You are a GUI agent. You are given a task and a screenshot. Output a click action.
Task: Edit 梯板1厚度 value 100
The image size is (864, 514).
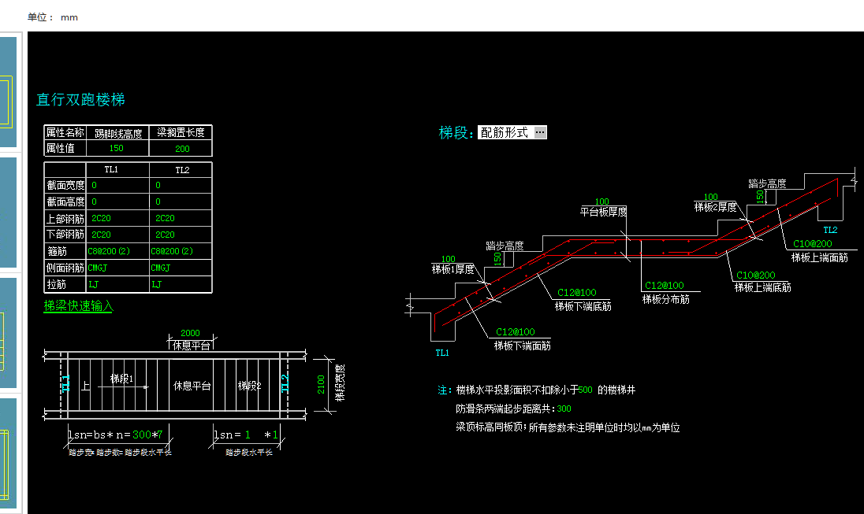pos(448,259)
